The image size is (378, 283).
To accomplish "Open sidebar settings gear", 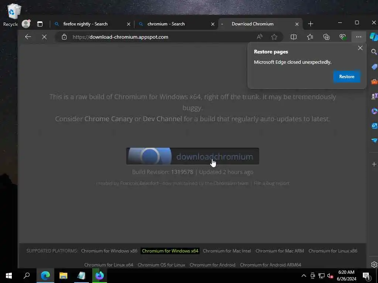I will click(374, 265).
